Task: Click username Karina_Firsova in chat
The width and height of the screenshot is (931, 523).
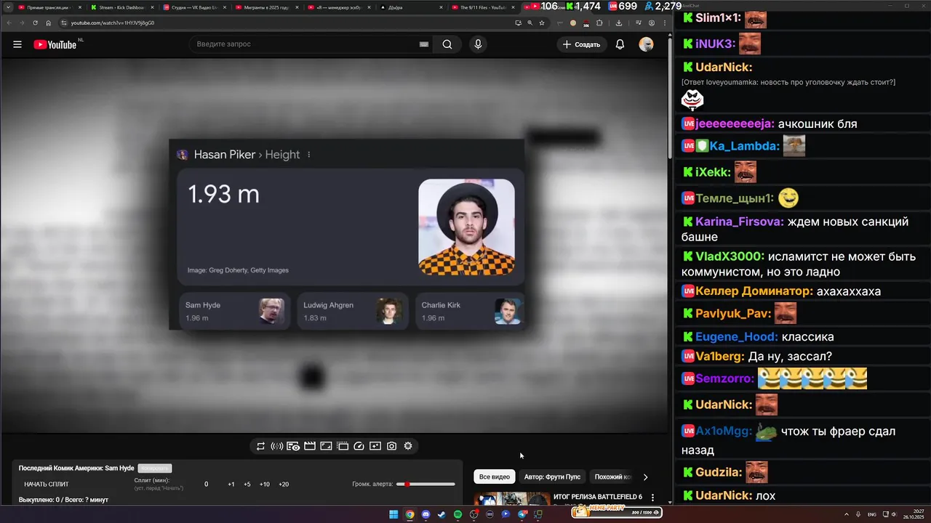Action: [x=739, y=222]
